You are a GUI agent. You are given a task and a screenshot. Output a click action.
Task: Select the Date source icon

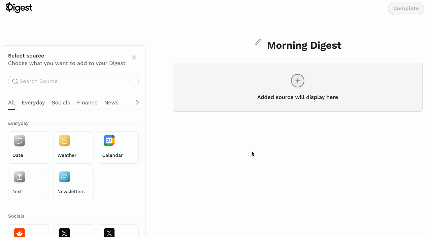coord(20,141)
